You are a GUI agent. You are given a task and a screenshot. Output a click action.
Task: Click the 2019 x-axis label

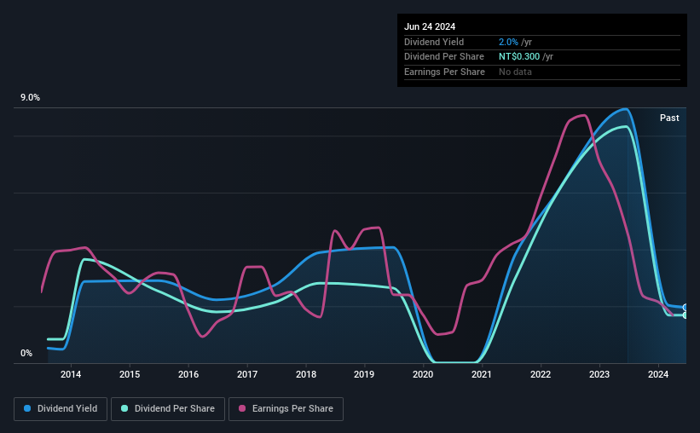(364, 374)
